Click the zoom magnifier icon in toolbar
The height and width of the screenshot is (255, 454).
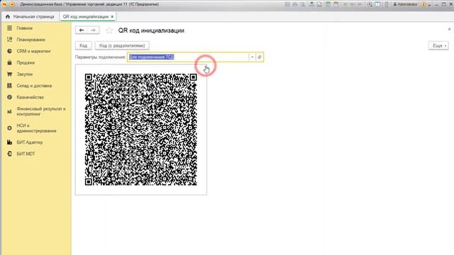370,4
